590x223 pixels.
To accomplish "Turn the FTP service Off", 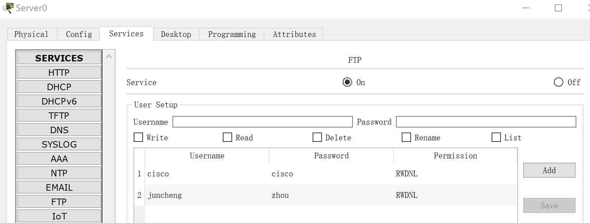I will pyautogui.click(x=558, y=82).
